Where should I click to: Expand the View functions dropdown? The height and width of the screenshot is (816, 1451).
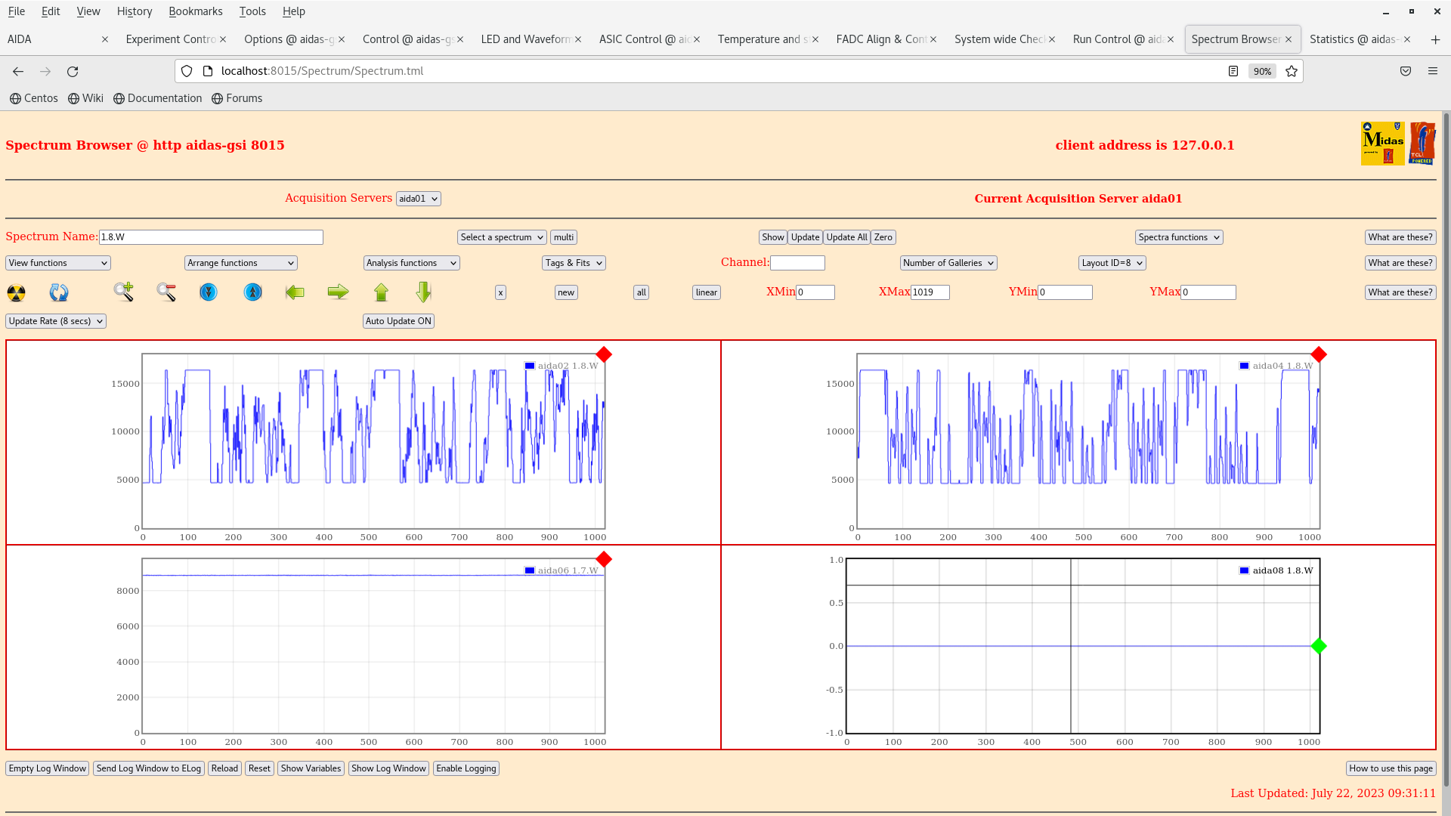click(x=58, y=263)
